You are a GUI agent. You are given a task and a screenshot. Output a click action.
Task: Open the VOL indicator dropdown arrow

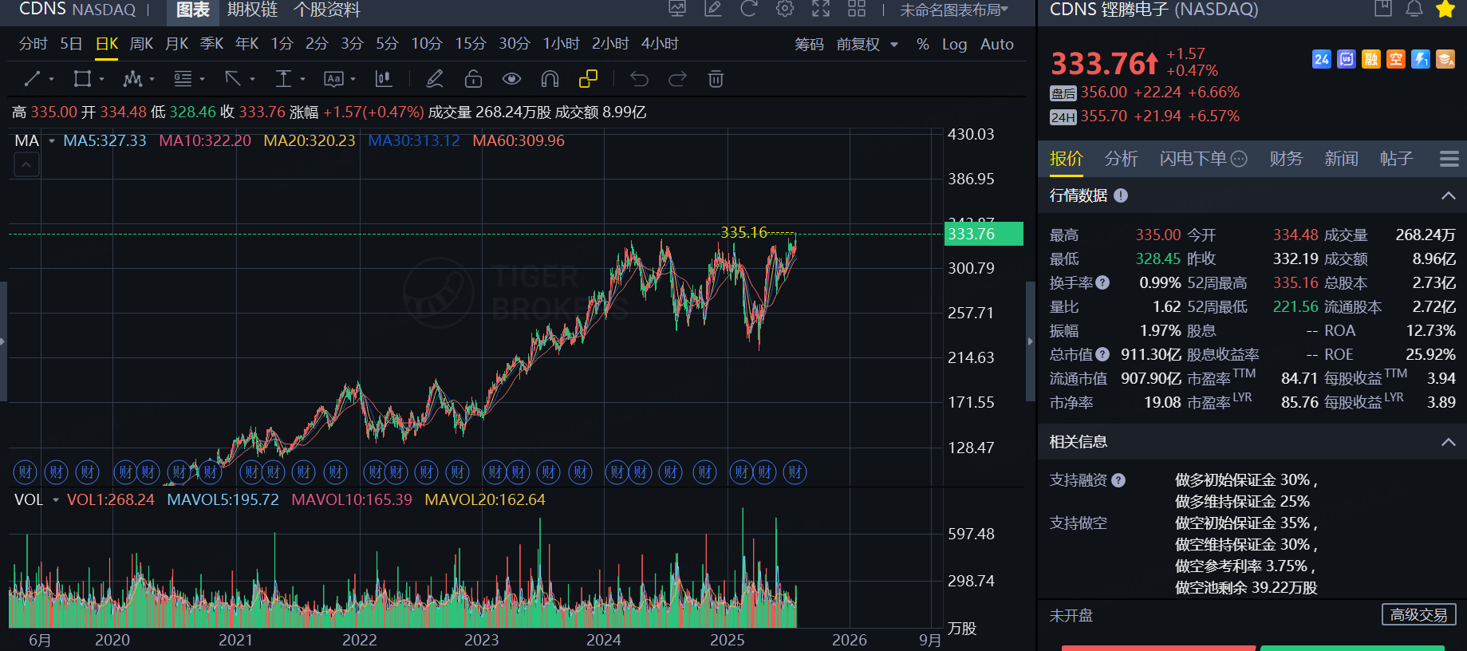(x=56, y=500)
